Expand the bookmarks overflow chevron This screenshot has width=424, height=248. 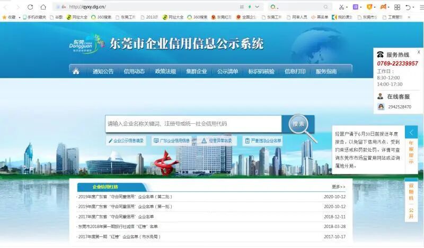pos(409,17)
